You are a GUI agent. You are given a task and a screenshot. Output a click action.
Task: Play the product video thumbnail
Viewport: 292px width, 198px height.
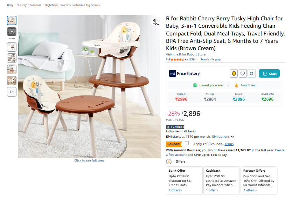[12, 32]
